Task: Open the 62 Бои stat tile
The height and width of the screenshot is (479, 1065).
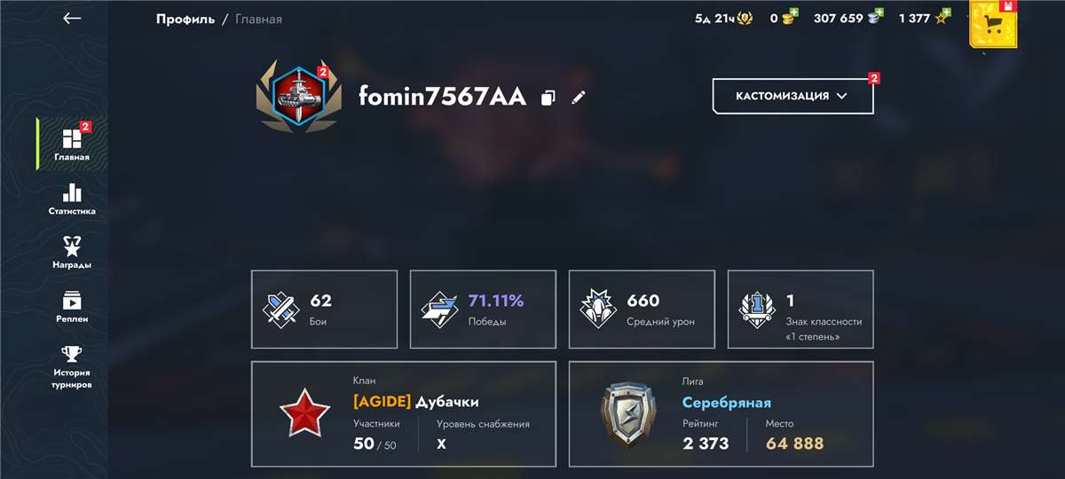Action: pyautogui.click(x=324, y=310)
